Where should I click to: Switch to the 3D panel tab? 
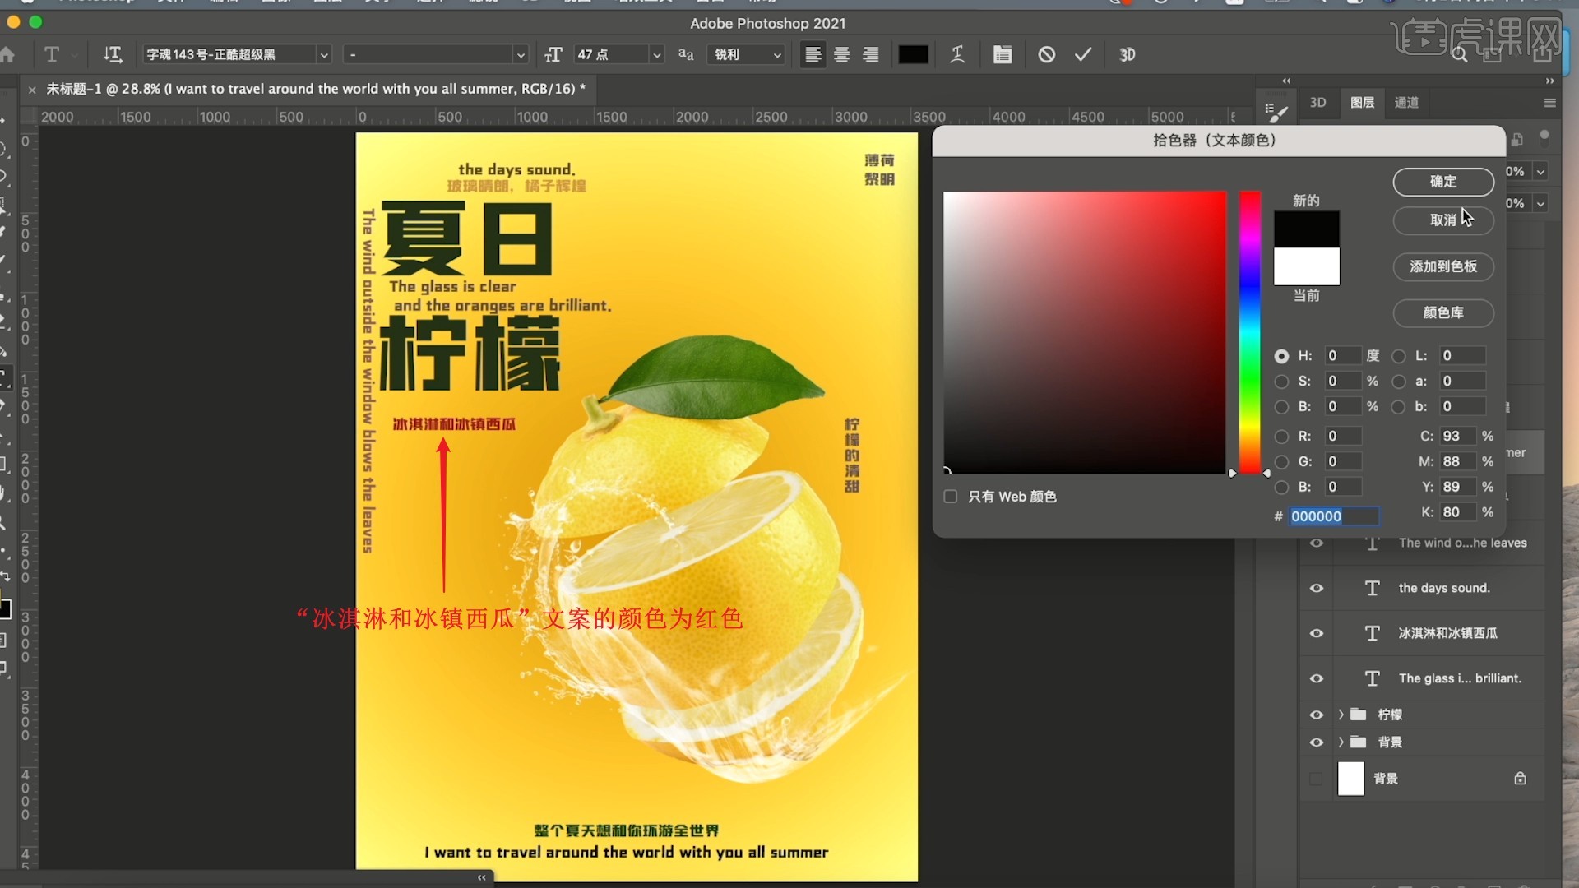point(1318,103)
